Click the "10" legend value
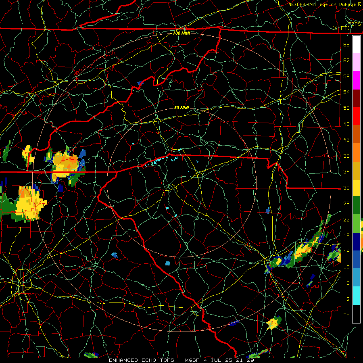 pos(346,267)
